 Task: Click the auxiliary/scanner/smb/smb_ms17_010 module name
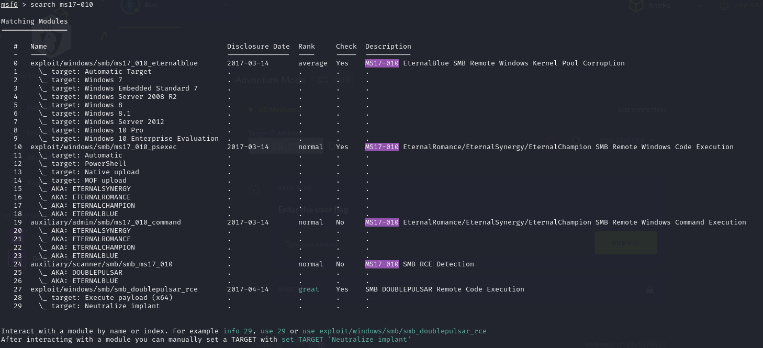click(101, 264)
